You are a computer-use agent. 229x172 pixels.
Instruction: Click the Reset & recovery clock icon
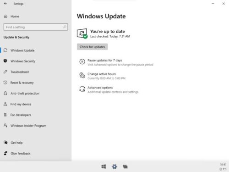click(5, 83)
